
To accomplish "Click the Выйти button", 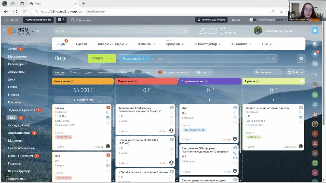I will 236,20.
